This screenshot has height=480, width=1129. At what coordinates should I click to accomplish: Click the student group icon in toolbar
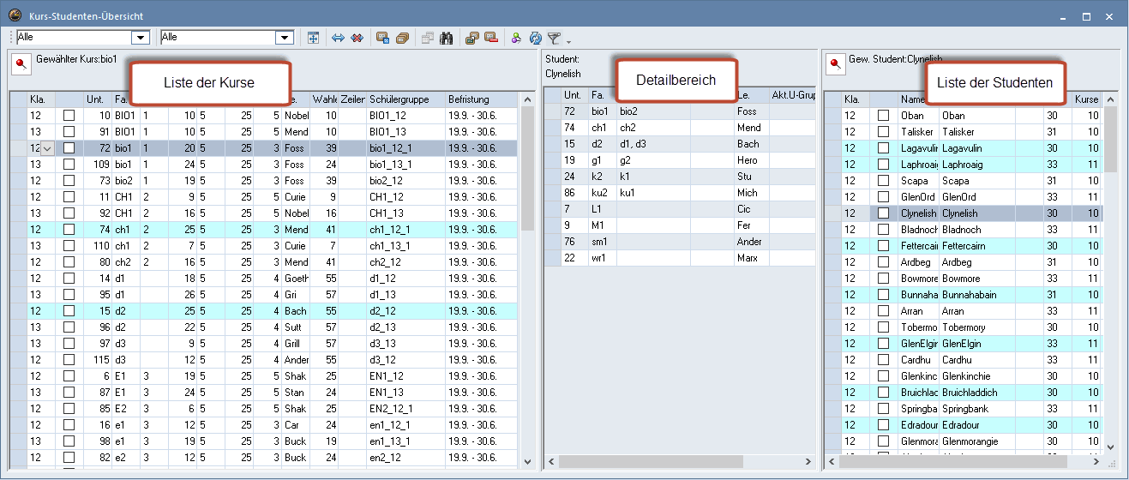[516, 38]
